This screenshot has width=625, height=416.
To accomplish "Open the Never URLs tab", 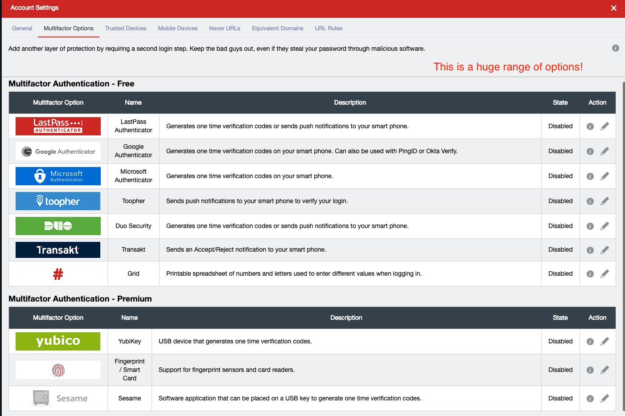I will 225,28.
